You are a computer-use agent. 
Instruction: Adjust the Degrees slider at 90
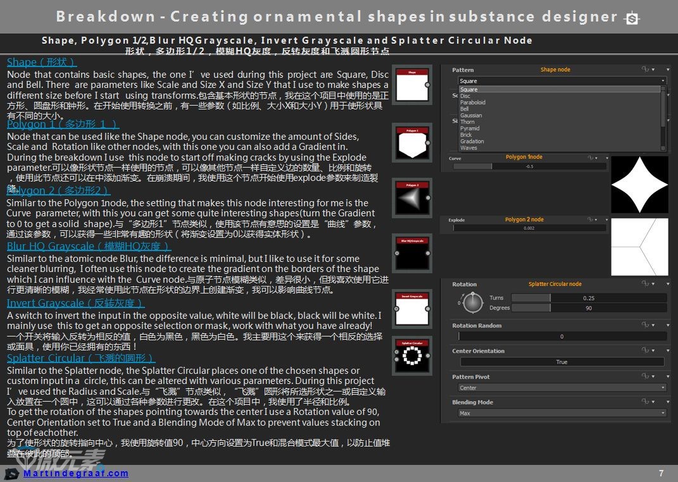(x=589, y=308)
